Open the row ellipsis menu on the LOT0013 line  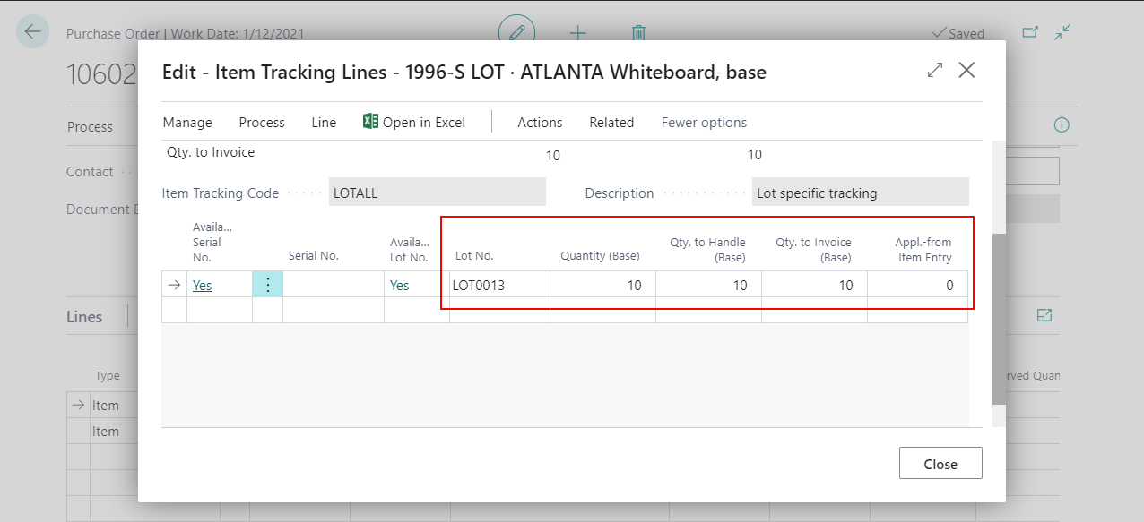point(267,284)
